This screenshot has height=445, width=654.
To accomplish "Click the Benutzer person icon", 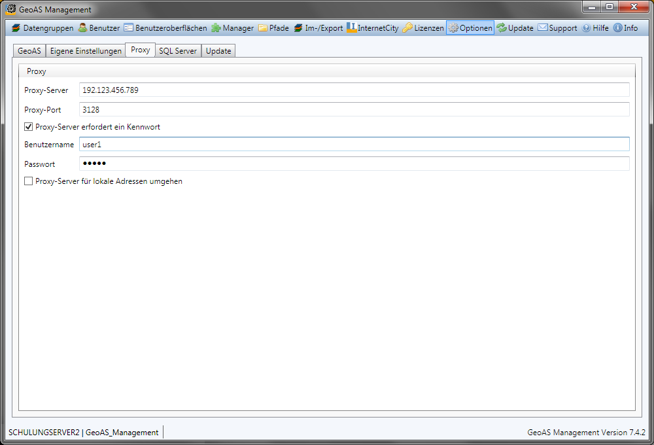I will tap(83, 28).
